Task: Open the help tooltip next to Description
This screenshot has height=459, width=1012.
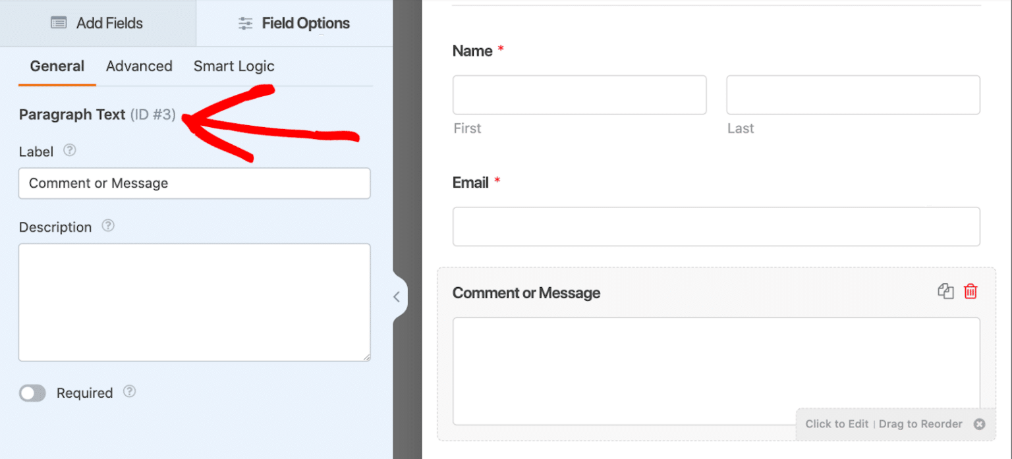Action: click(x=107, y=227)
